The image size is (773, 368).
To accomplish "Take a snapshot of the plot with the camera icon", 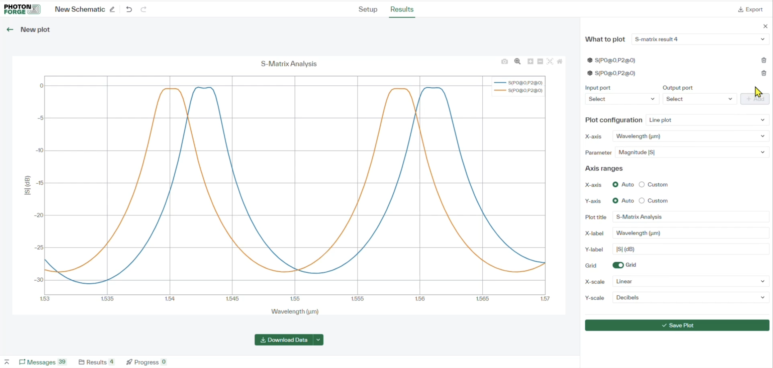I will click(x=505, y=62).
